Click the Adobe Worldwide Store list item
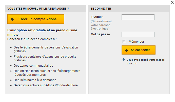The height and width of the screenshot is (102, 175). coord(46,85)
